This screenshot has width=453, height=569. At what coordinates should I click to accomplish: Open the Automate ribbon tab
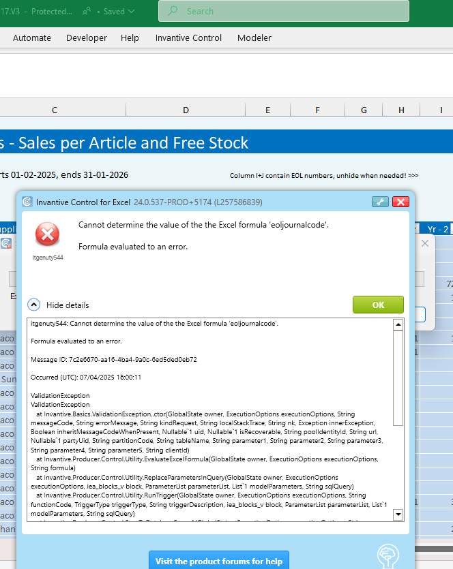(32, 38)
